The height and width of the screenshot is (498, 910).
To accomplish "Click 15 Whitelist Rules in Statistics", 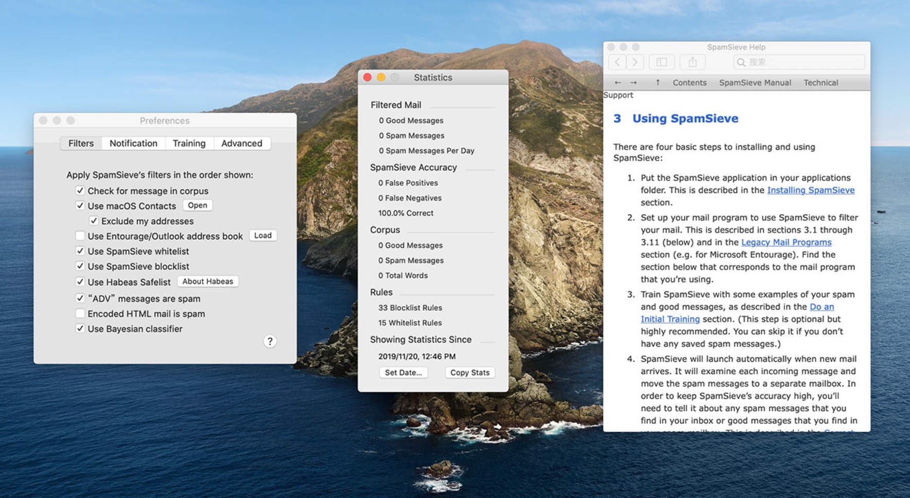I will [x=410, y=323].
